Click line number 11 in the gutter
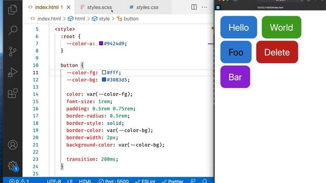The height and width of the screenshot is (183, 326). click(x=36, y=73)
